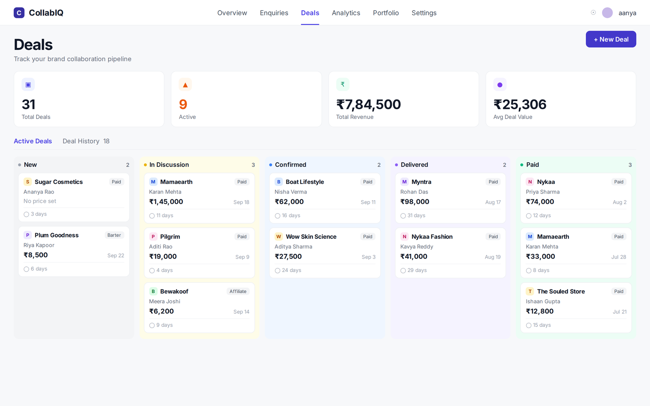Click the theme toggle icon beside the avatar
650x406 pixels.
coord(593,13)
